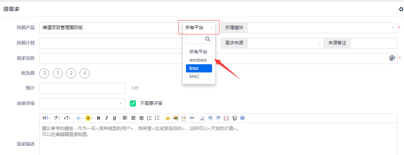This screenshot has width=404, height=155.
Task: Center align text
Action: coord(133,118)
